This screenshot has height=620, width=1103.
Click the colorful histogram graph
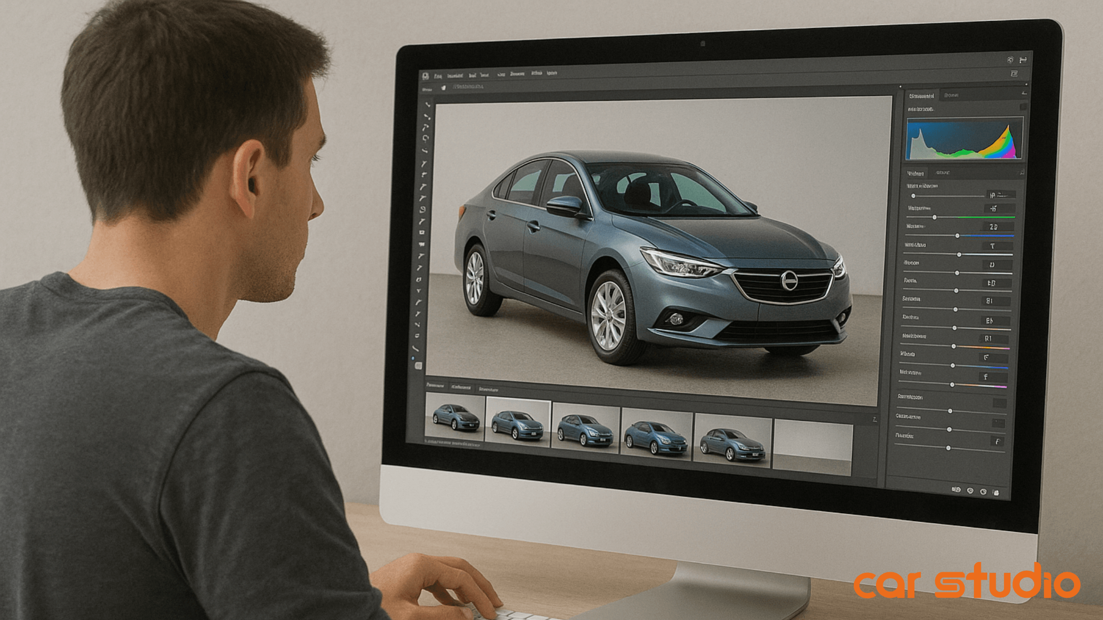pos(964,139)
